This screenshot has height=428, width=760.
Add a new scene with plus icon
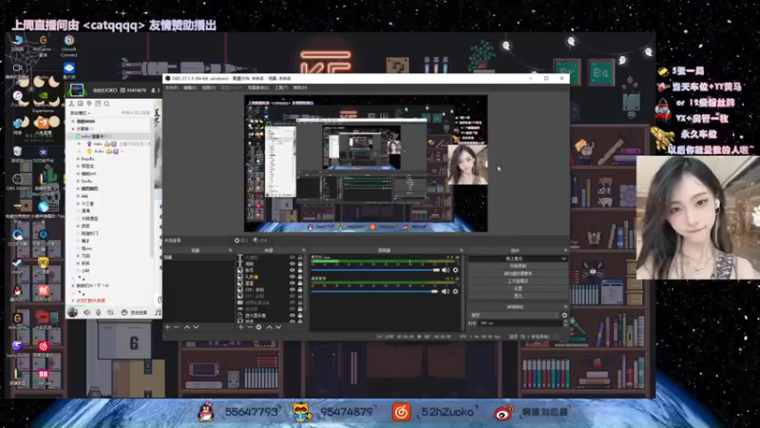point(167,327)
